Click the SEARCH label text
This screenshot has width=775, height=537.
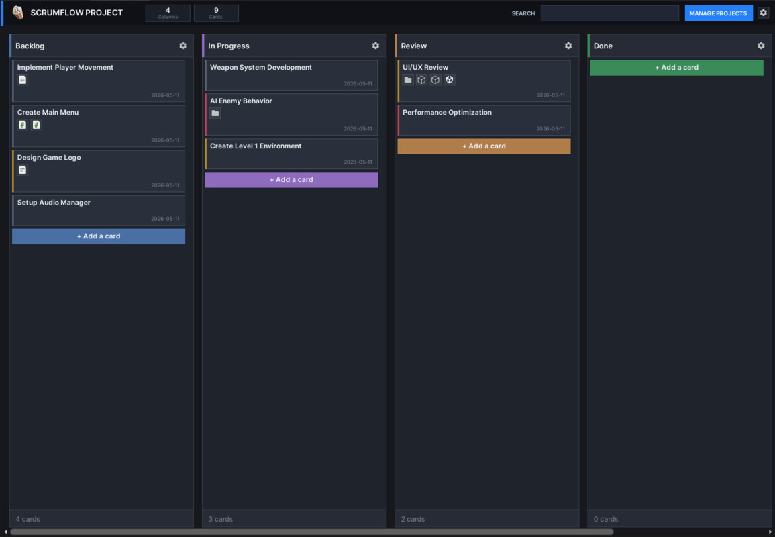click(523, 13)
